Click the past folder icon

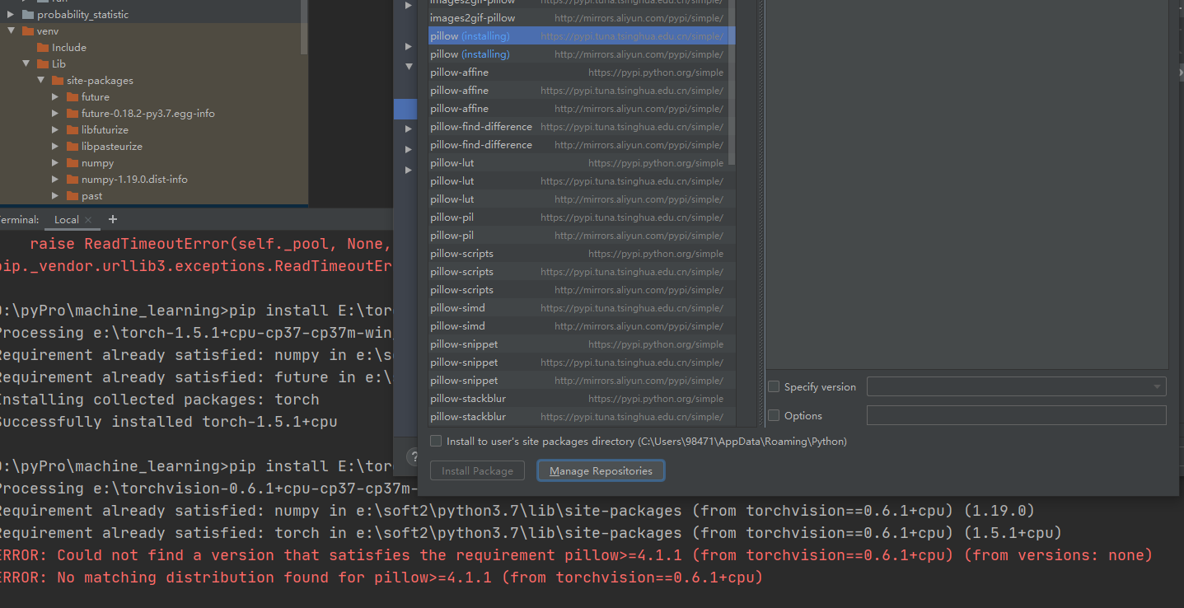pos(73,196)
